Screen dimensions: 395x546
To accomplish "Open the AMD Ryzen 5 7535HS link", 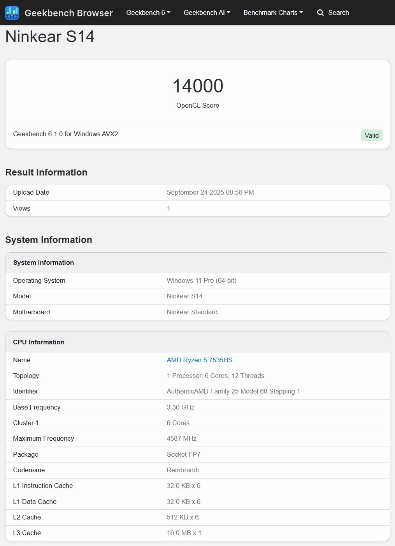I will click(200, 360).
